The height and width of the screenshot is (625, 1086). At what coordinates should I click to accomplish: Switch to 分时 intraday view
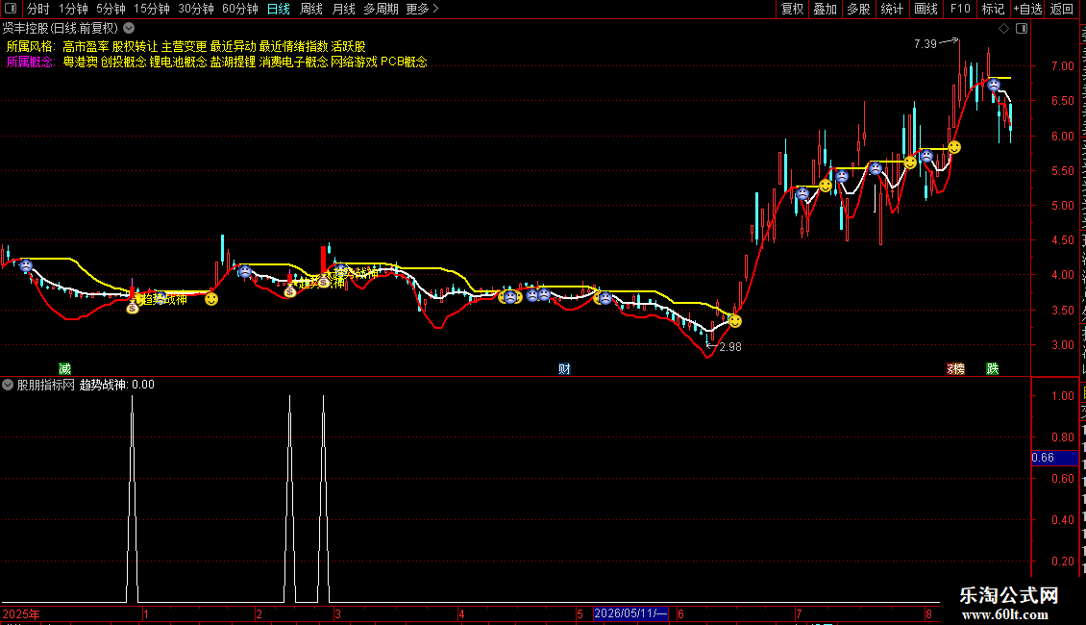click(38, 9)
